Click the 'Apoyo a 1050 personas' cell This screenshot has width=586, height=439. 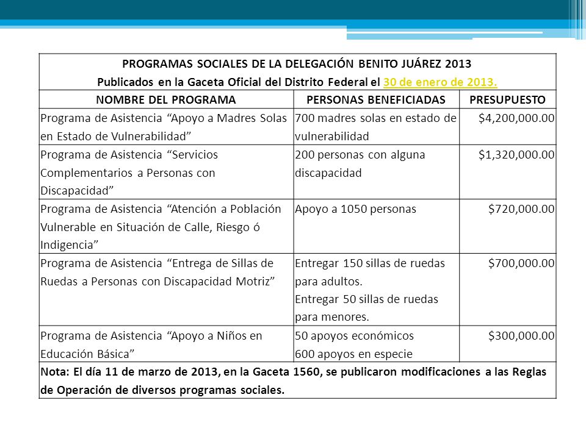(377, 227)
